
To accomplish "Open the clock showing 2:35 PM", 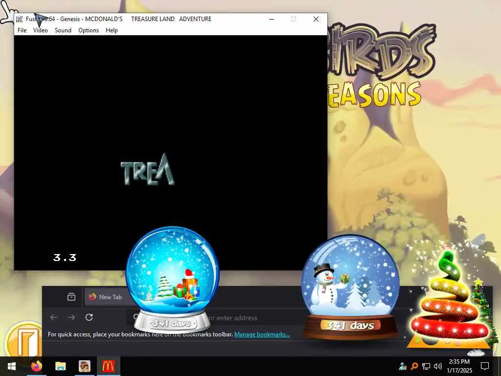I will point(459,366).
